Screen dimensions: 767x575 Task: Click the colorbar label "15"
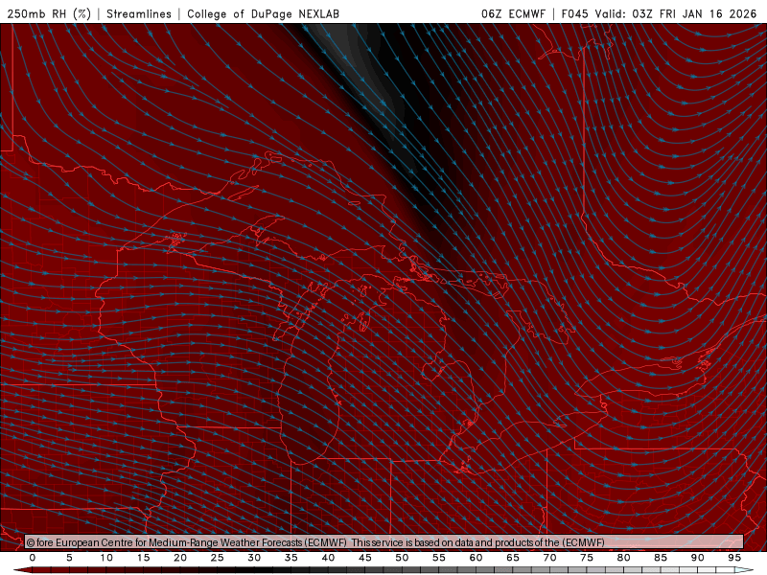[x=143, y=558]
